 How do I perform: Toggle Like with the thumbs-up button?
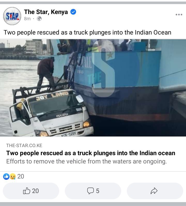point(31,191)
